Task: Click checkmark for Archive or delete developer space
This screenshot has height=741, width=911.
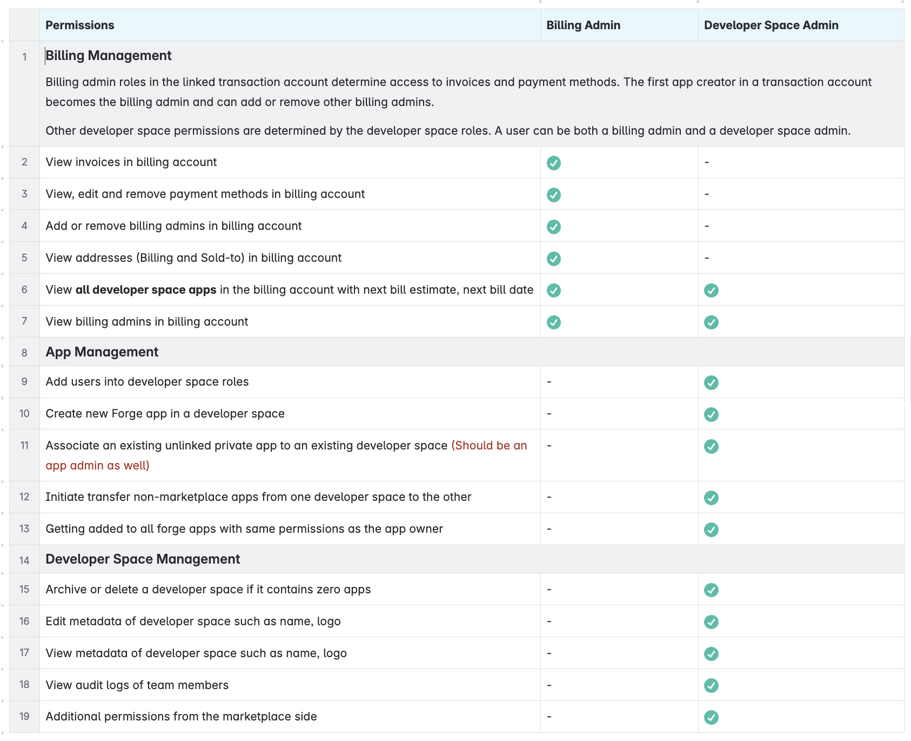Action: tap(711, 590)
